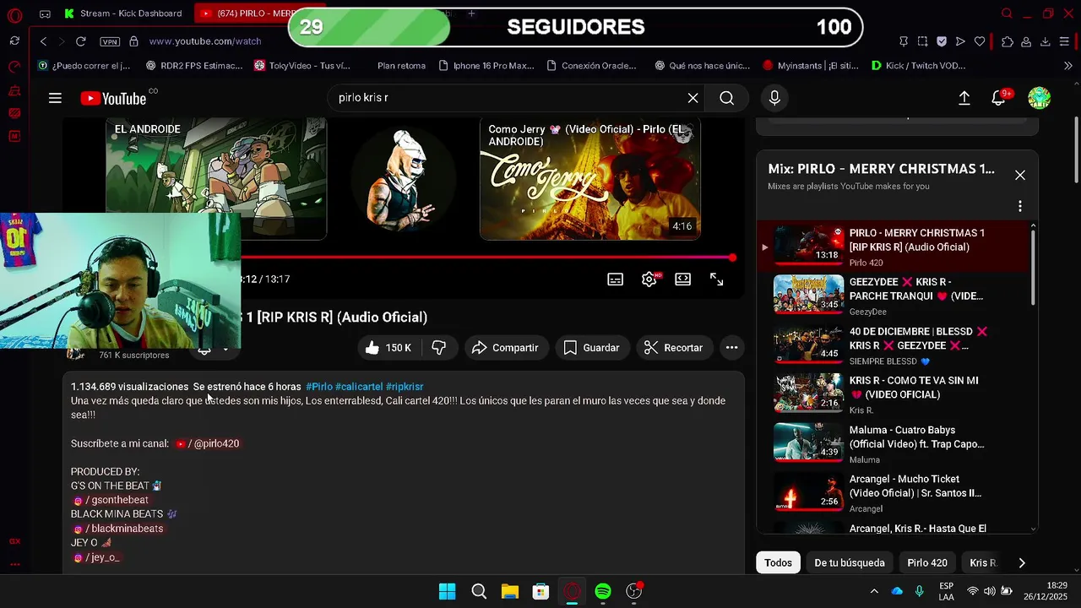Like the video with 150 K
1081x608 pixels.
[388, 348]
